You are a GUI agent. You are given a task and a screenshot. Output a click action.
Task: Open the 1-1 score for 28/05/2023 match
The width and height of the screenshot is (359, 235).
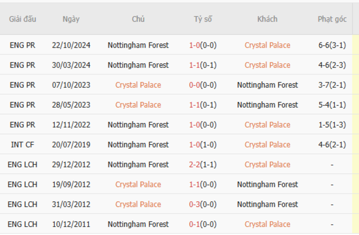tap(203, 105)
